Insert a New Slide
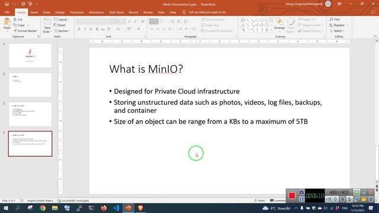This screenshot has height=213, width=379. 47,25
